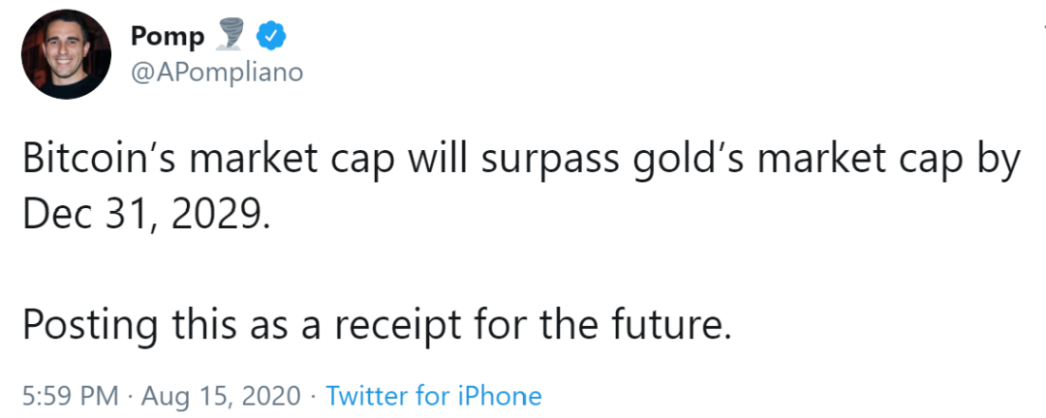1046x418 pixels.
Task: Open Pomp's profile photo avatar
Action: [66, 54]
